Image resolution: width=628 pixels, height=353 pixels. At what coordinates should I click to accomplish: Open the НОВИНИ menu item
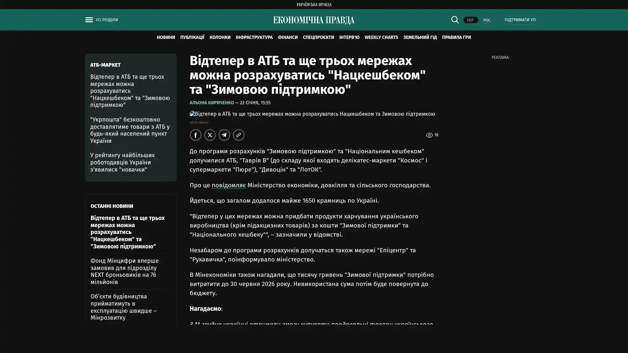(166, 37)
